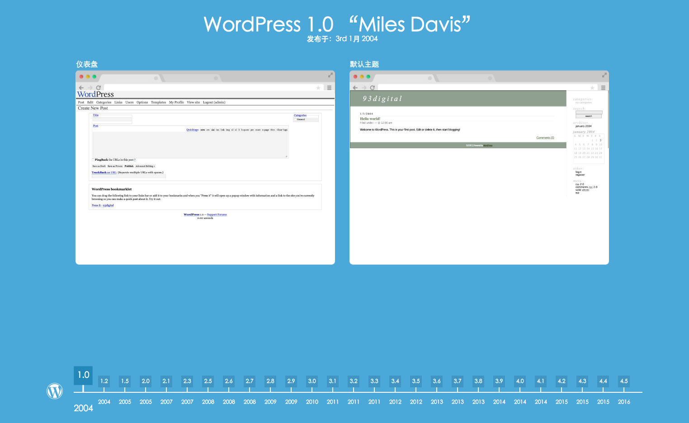
Task: Click back arrow in dashboard browser screenshot
Action: pyautogui.click(x=81, y=88)
